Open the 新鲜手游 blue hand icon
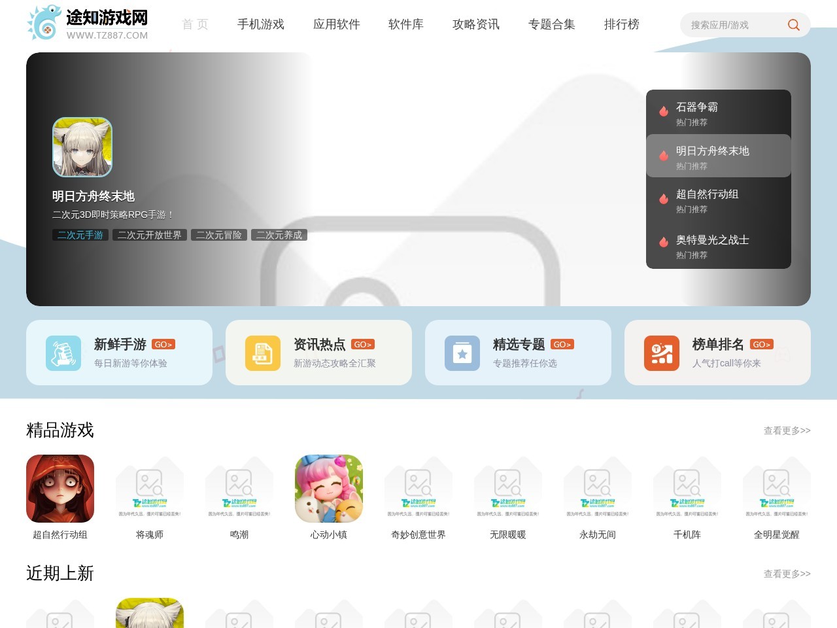 (x=63, y=353)
